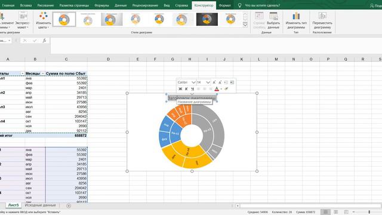
Task: Click the fx insert function icon
Action: [x=44, y=41]
